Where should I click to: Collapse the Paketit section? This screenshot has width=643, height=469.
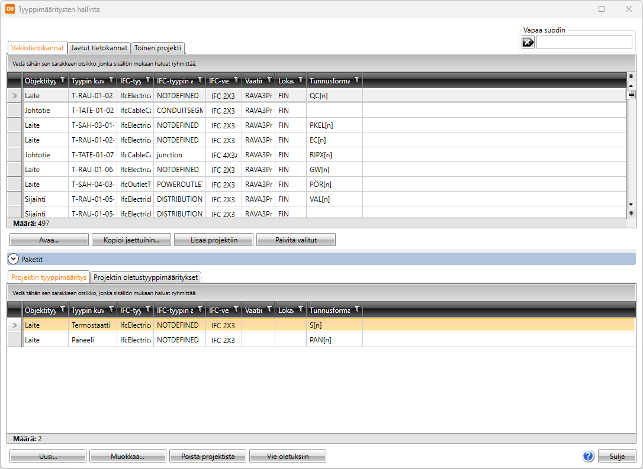[13, 259]
